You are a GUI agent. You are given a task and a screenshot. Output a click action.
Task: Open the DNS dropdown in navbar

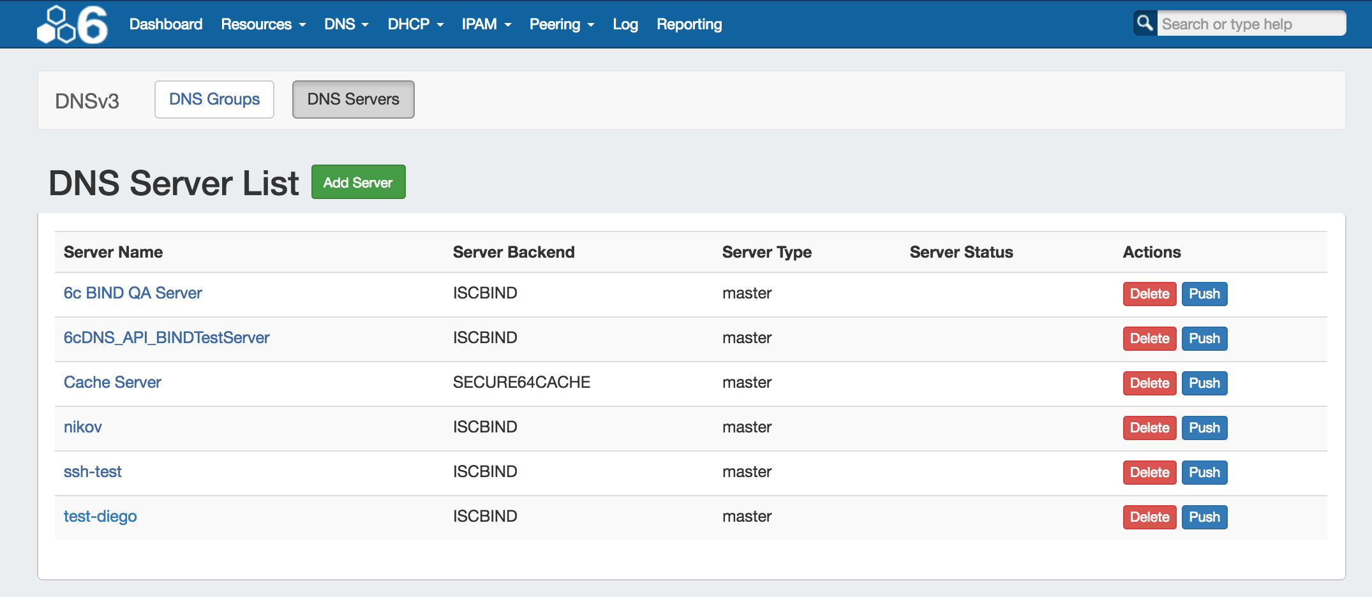pos(346,24)
